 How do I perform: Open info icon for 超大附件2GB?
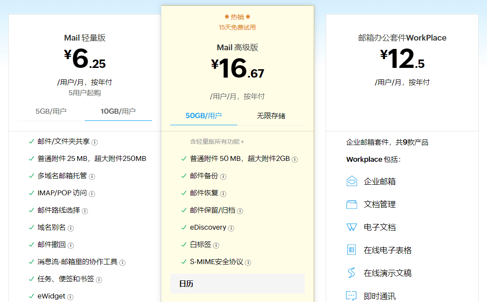coord(295,159)
